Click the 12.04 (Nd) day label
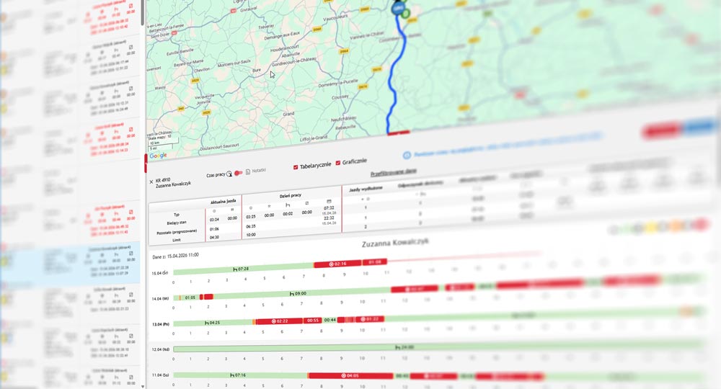This screenshot has height=389, width=721. 161,349
